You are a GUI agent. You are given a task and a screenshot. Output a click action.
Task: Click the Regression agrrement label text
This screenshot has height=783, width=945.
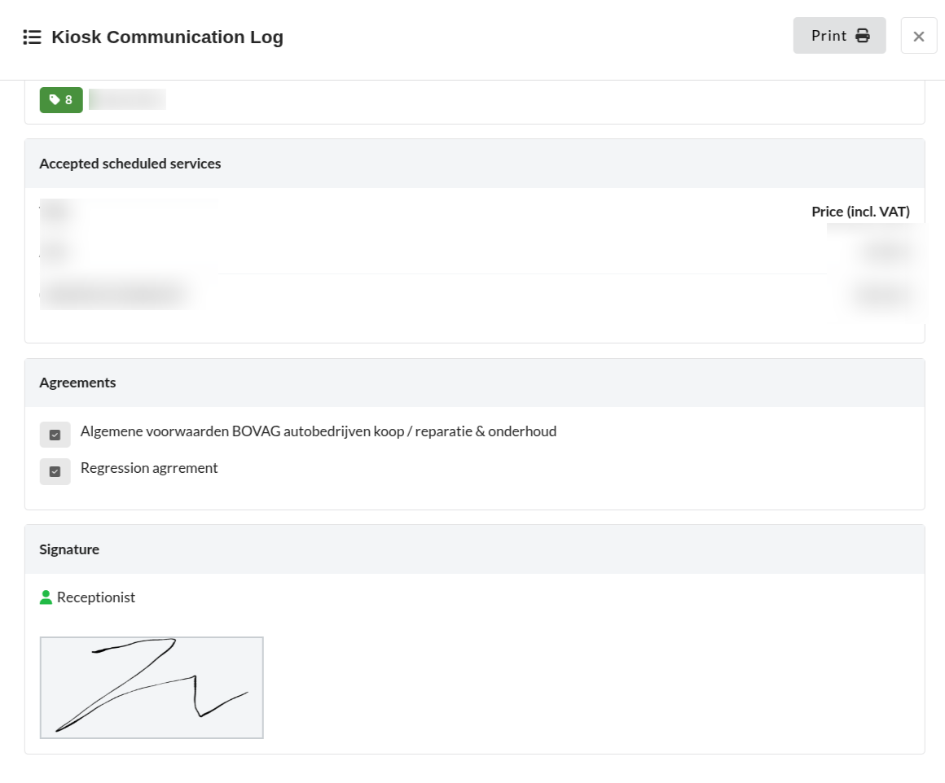(149, 468)
